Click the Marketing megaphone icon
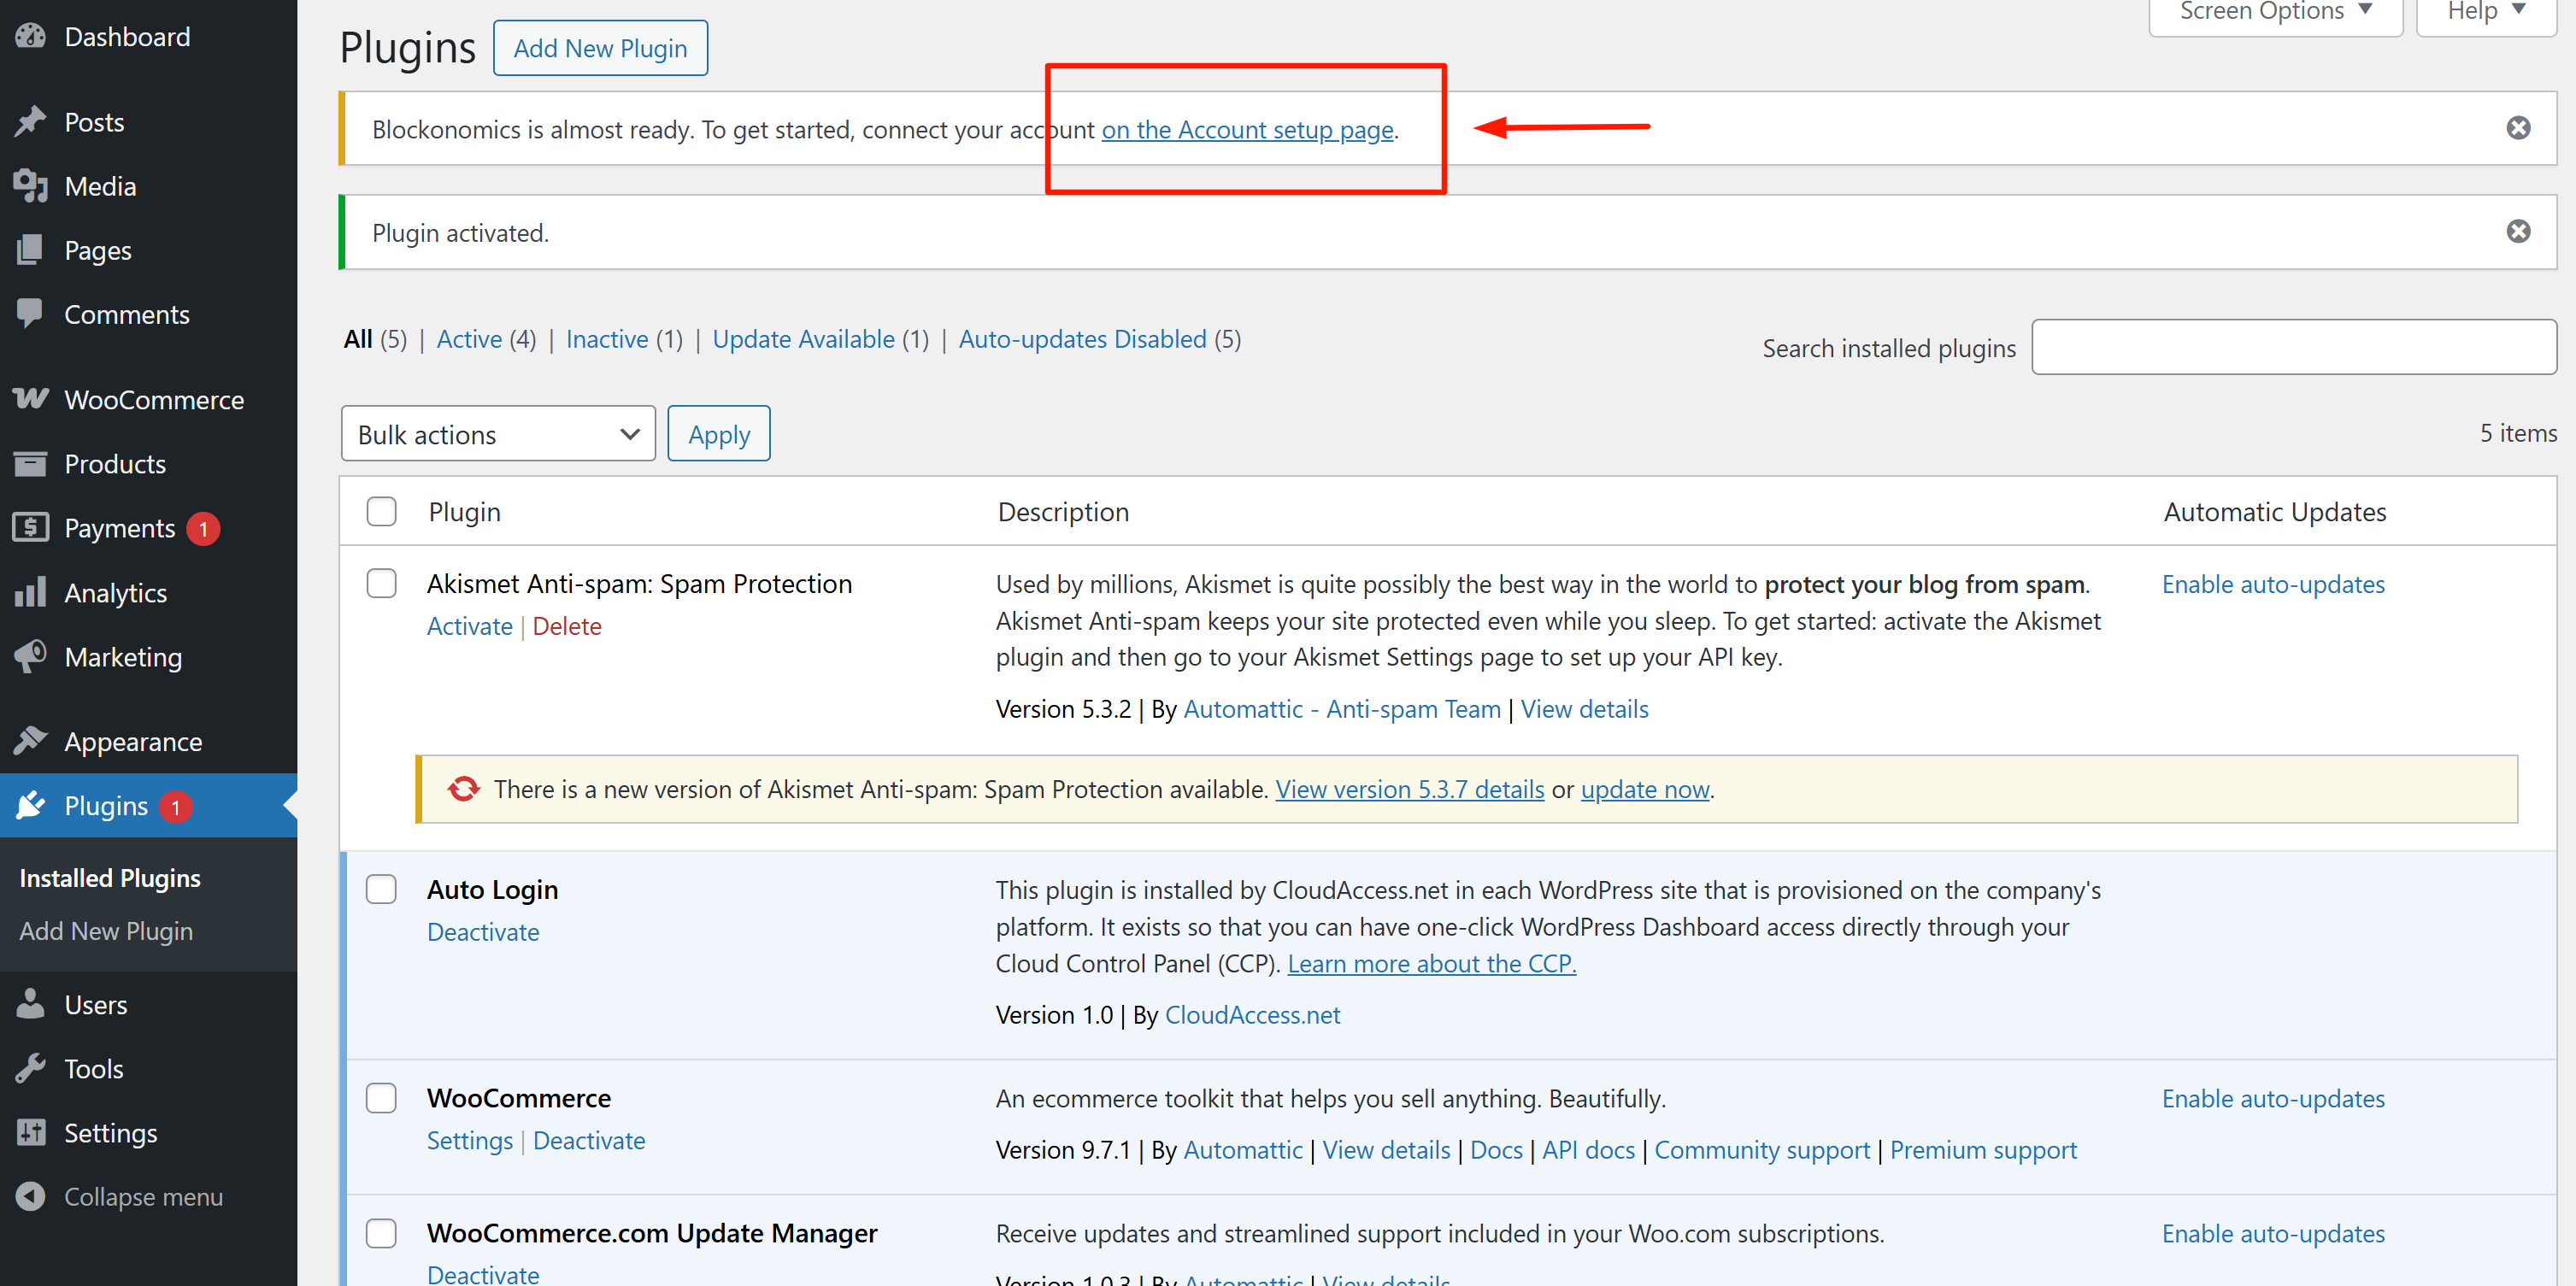Viewport: 2576px width, 1286px height. [x=31, y=657]
